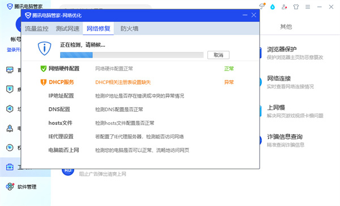Click the circular compass icon in sidebar
Screen dimensions: 340x206
point(10,148)
